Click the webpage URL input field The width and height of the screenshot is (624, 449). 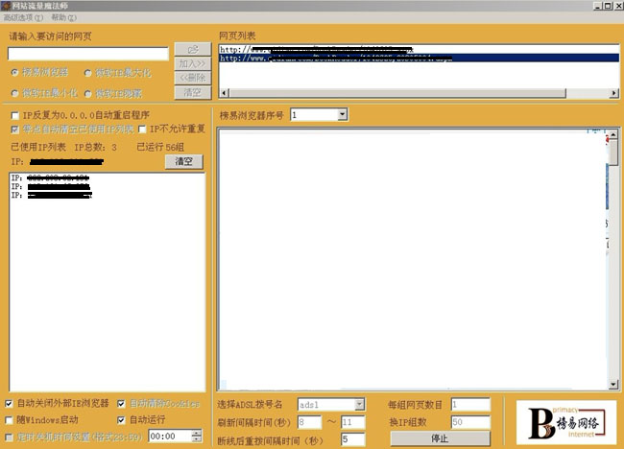tap(88, 55)
